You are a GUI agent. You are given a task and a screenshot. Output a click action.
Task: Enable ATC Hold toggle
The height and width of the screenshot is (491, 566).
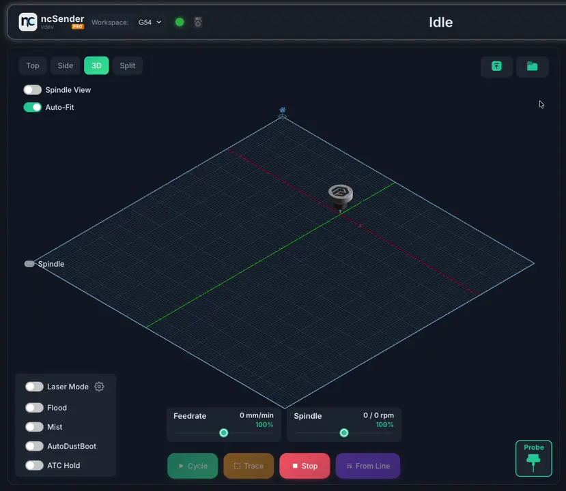point(34,465)
